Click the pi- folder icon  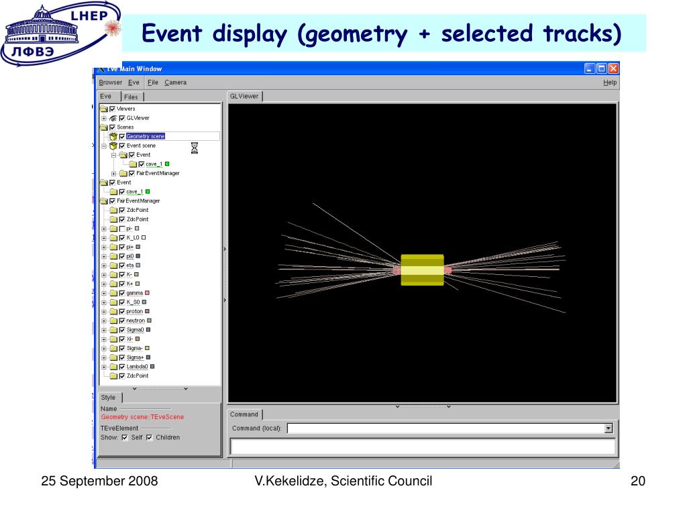113,229
